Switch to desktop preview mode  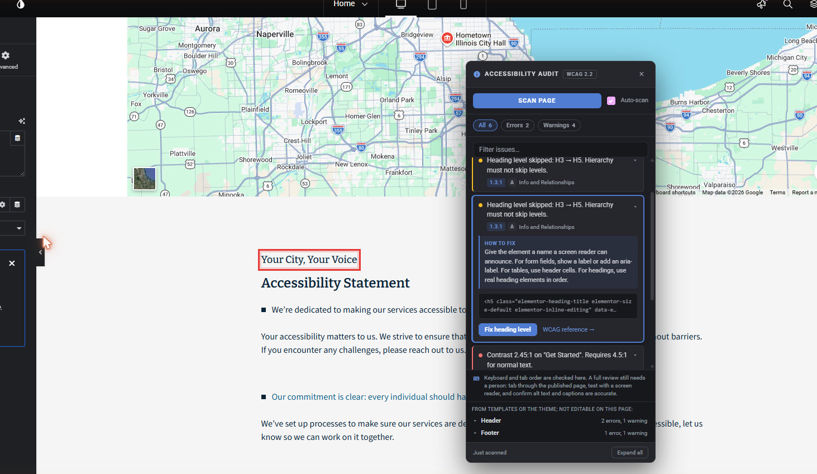click(400, 4)
